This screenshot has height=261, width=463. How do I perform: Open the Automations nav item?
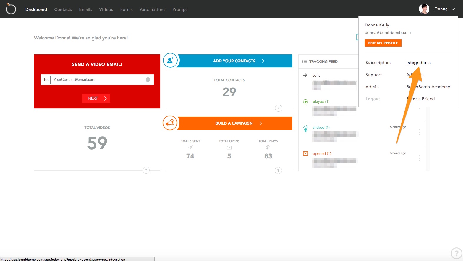152,9
